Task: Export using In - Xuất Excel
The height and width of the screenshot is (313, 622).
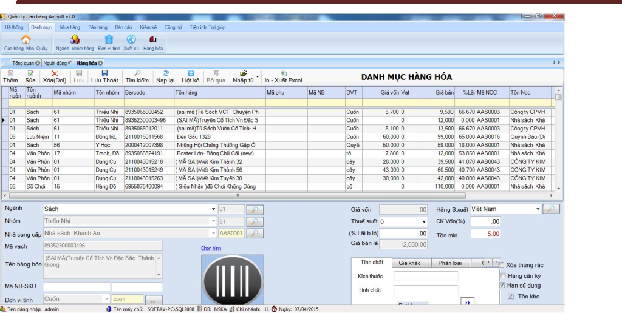Action: tap(283, 76)
